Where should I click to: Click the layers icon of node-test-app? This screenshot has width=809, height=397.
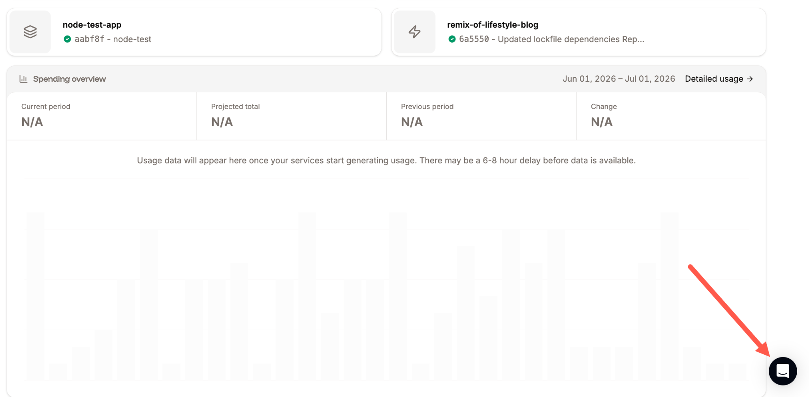click(x=30, y=32)
